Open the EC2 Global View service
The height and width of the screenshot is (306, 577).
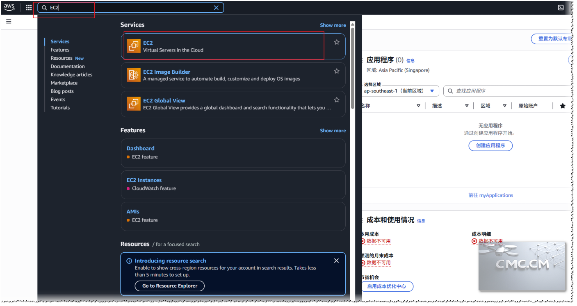pos(233,104)
